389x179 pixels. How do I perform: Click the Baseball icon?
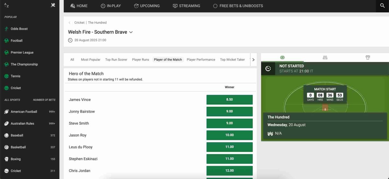click(x=6, y=135)
